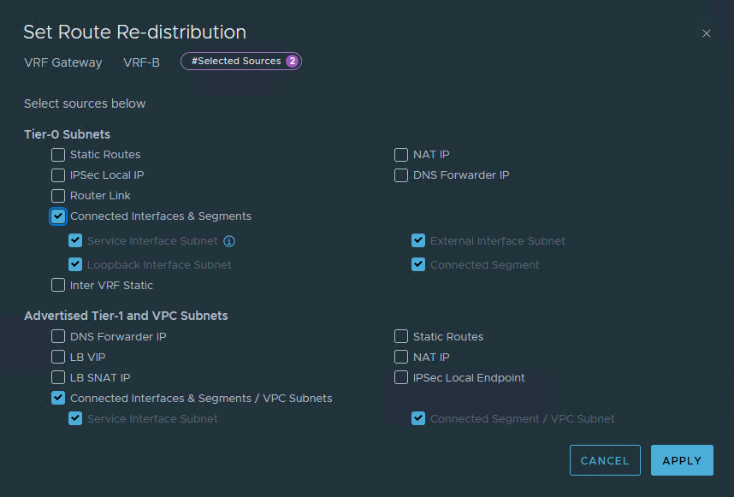Close the Set Route Re-distribution dialog
This screenshot has width=734, height=497.
pos(706,33)
